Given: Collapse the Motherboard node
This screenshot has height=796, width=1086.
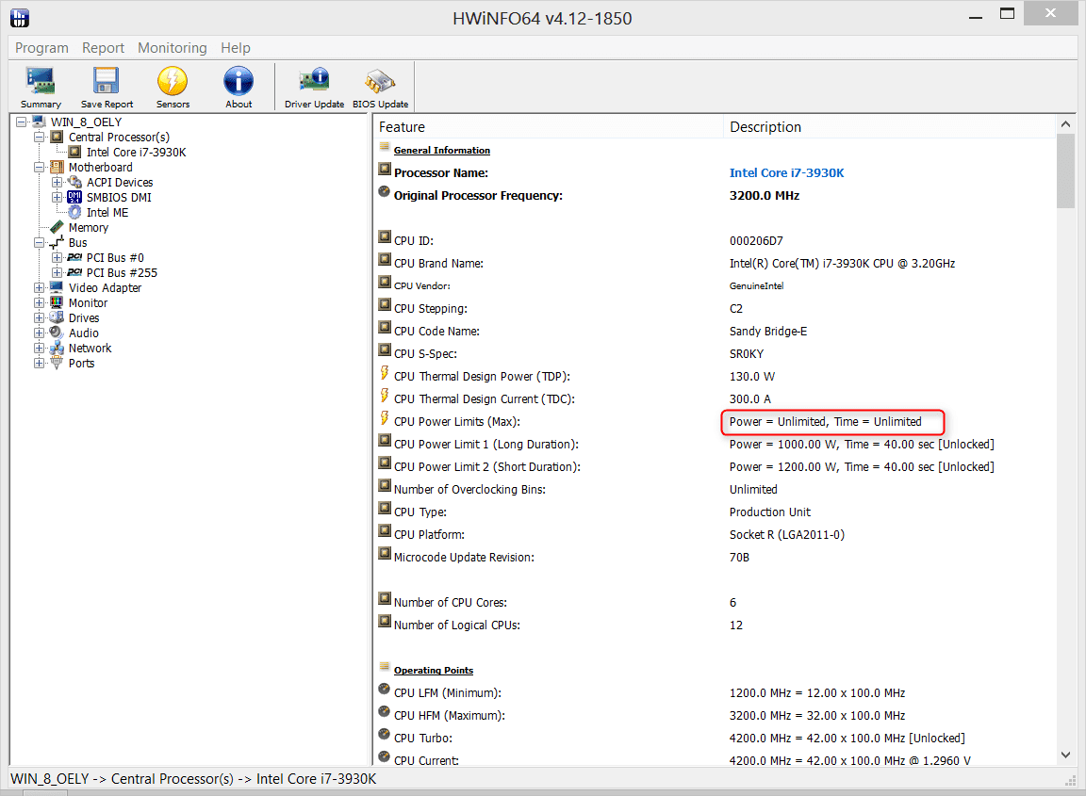Looking at the screenshot, I should (40, 168).
